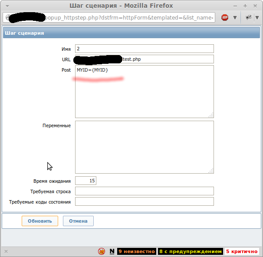Click the 9 неизвестно status indicator
The image size is (263, 257).
(x=137, y=251)
